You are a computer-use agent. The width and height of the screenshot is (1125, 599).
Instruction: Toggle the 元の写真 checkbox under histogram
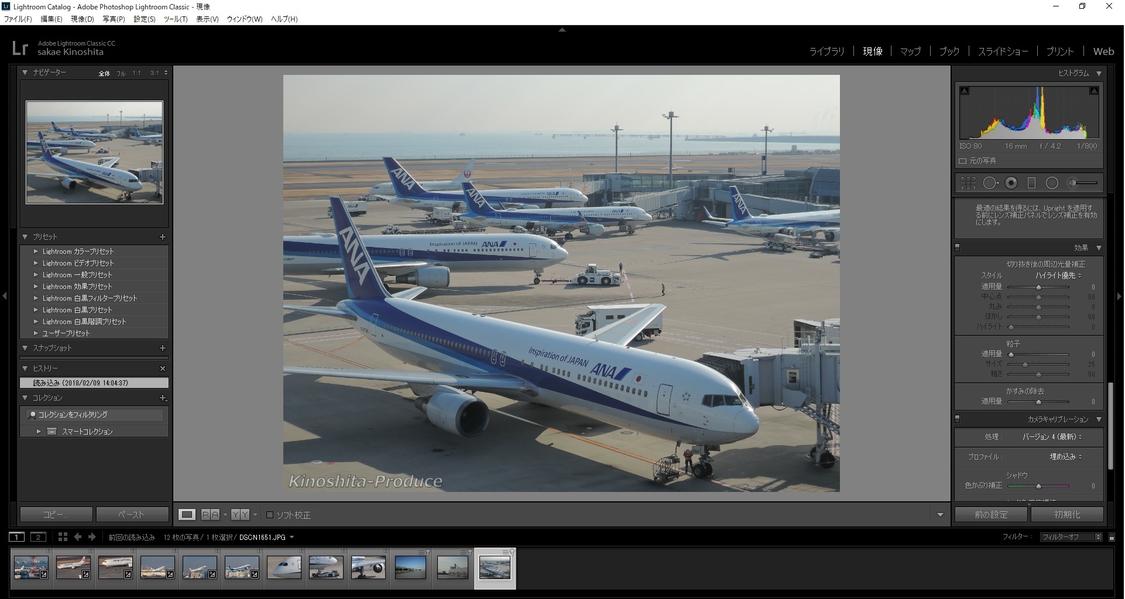click(963, 161)
